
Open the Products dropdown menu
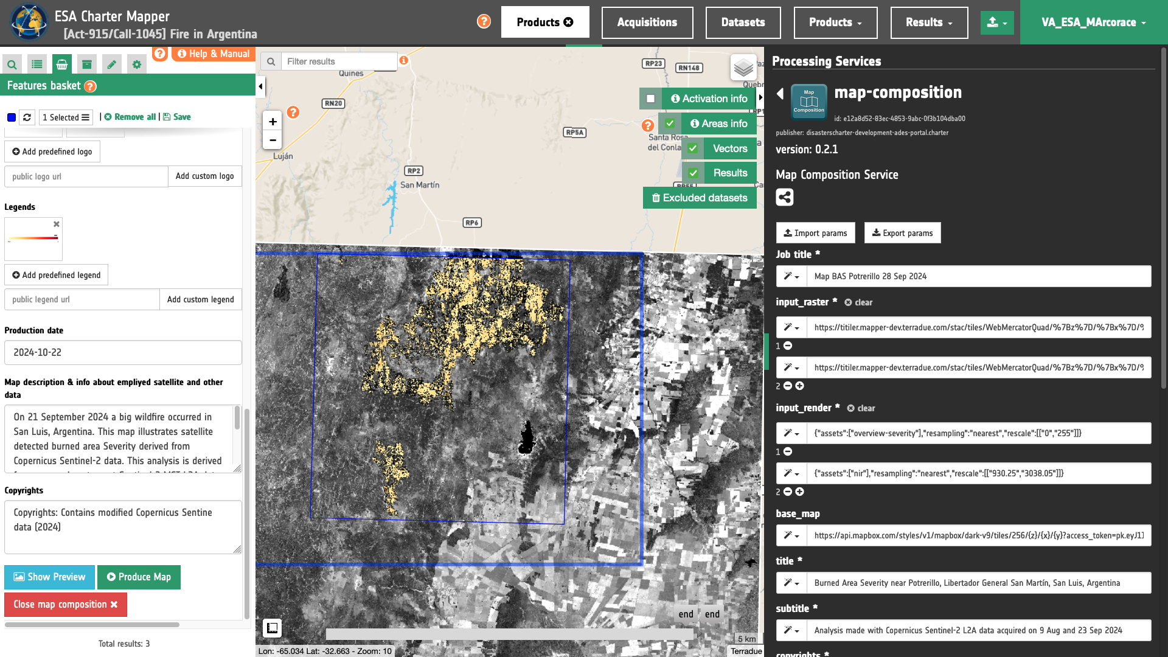(835, 23)
